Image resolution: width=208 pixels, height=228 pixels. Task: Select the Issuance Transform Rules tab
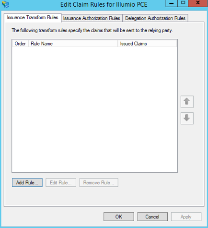tap(33, 17)
